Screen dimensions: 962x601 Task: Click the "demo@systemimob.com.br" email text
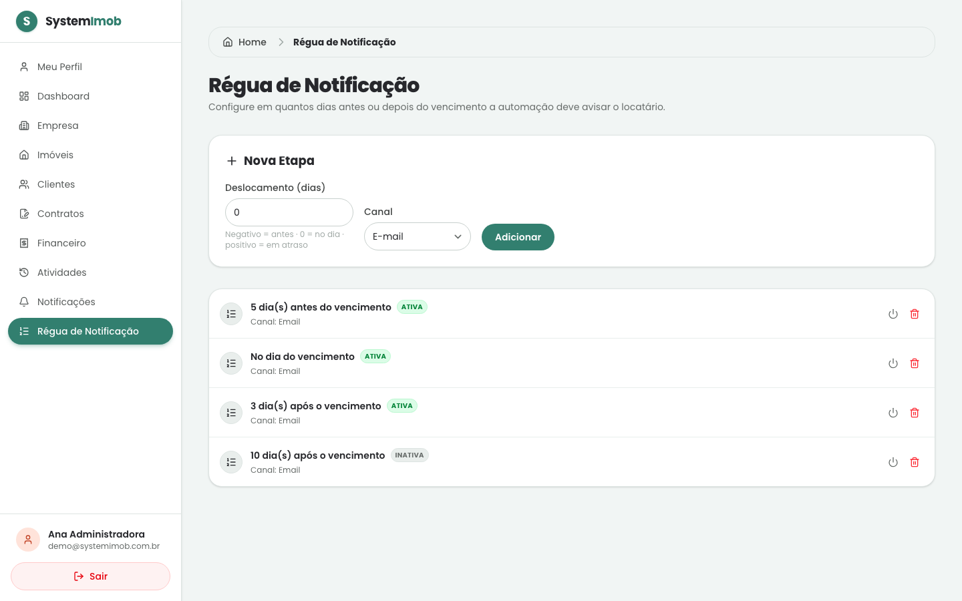coord(104,546)
